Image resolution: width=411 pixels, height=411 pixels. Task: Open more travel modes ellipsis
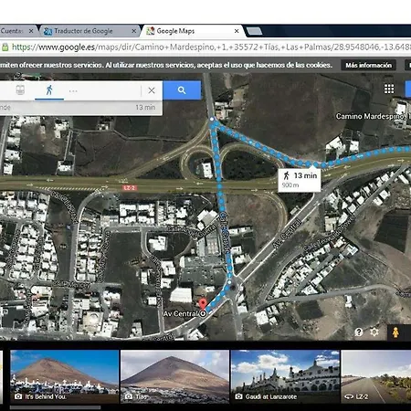point(73,91)
